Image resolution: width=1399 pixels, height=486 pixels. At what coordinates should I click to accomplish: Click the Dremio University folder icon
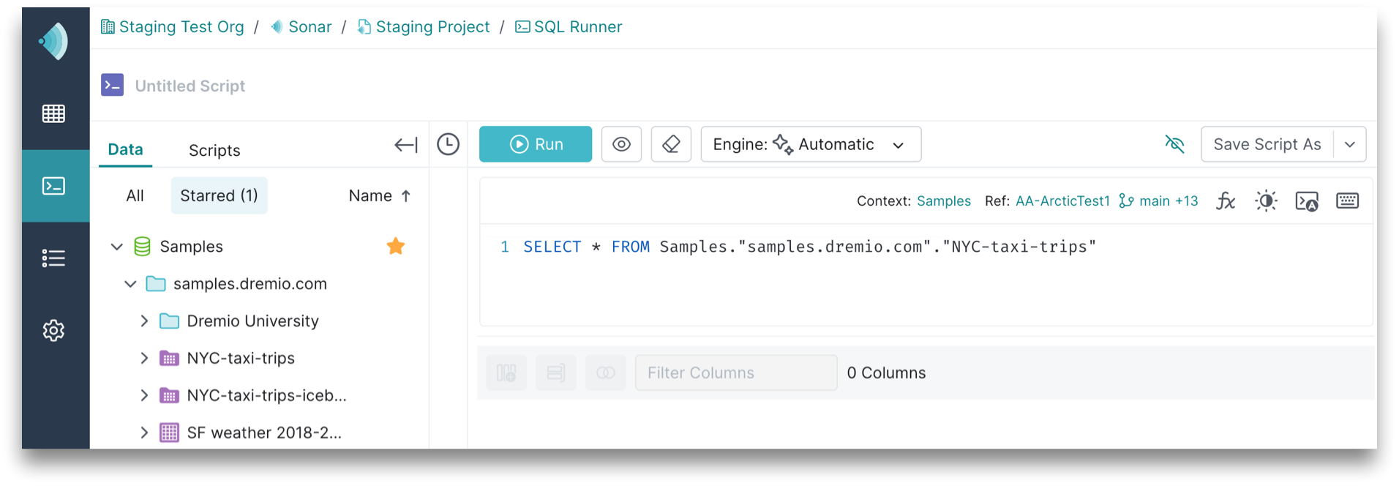[x=169, y=321]
